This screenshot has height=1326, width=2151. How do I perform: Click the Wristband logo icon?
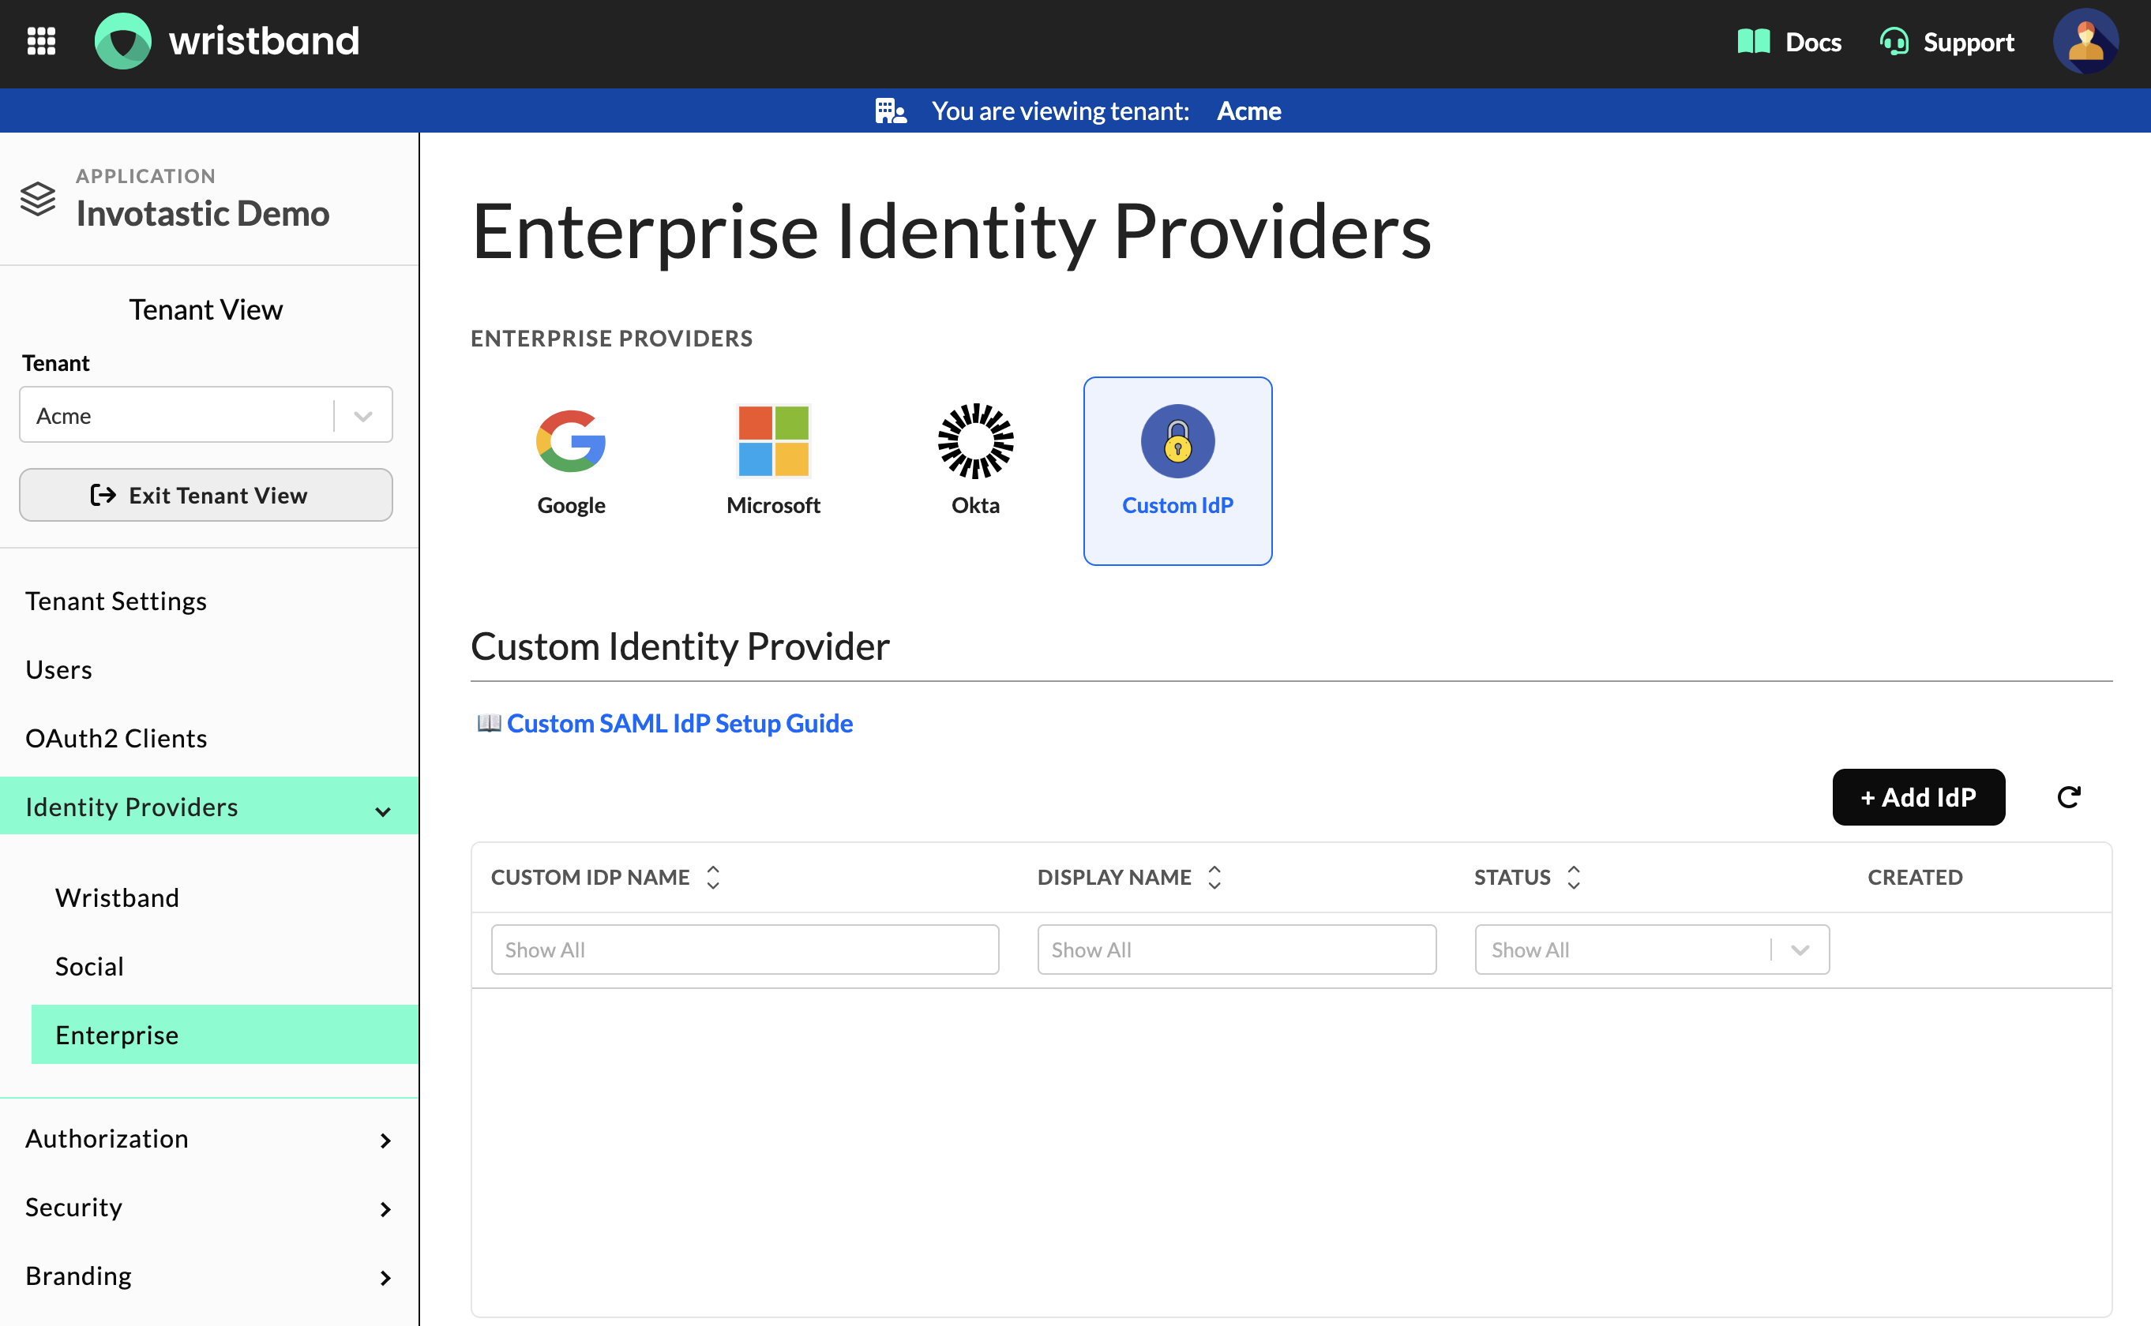click(x=123, y=41)
